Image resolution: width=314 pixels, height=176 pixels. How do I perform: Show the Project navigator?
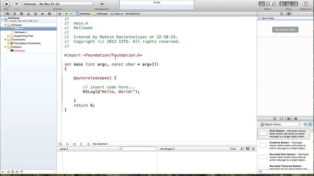tap(7, 14)
